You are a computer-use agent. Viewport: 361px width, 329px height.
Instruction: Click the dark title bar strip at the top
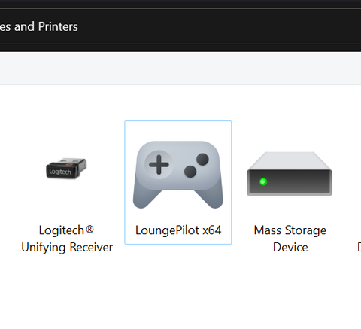pyautogui.click(x=180, y=4)
